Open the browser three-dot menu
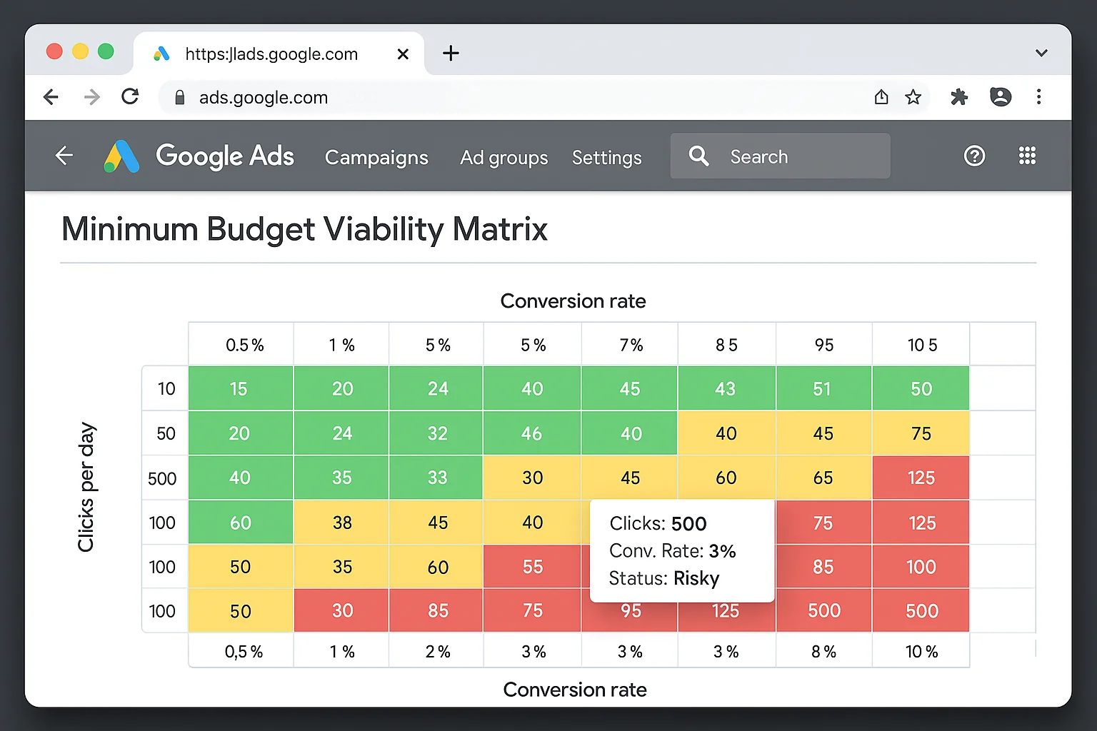 (1039, 97)
